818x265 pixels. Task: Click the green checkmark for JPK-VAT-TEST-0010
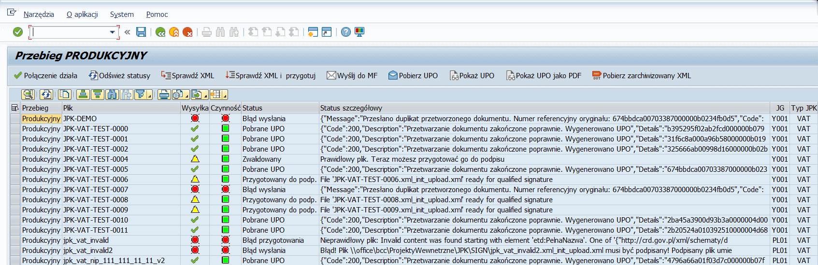[x=195, y=220]
